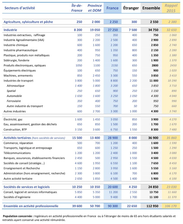Screen dimensions: 183x224
Task: Select Industrie Ensemble value '34 750'
Action: (153, 30)
